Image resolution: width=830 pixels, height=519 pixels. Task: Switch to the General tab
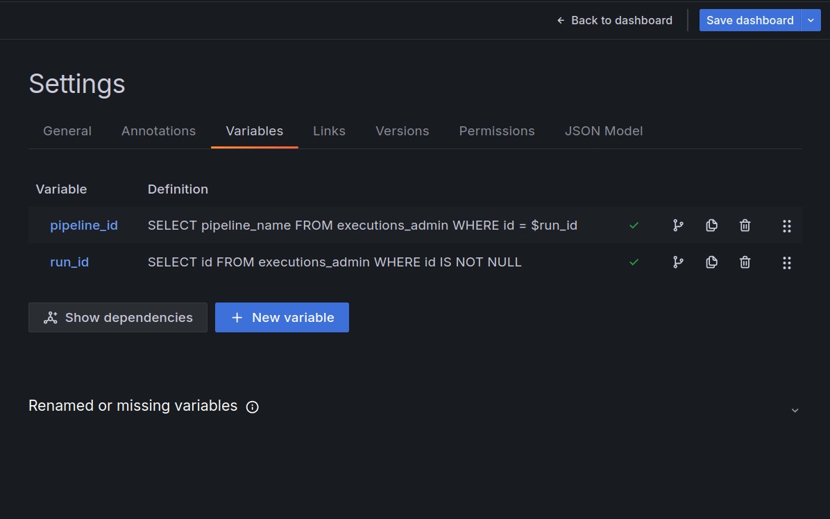[67, 131]
